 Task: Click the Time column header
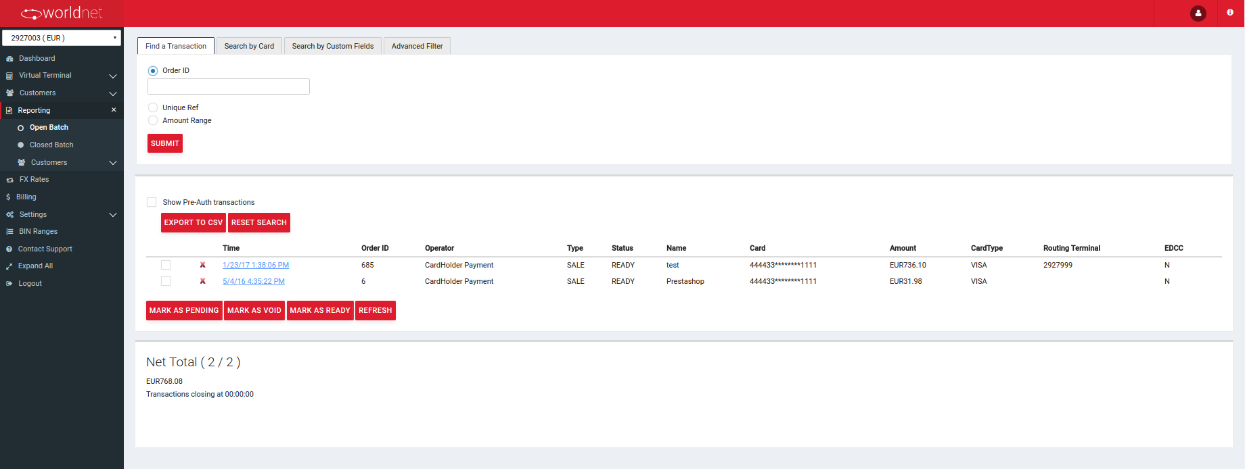tap(231, 249)
